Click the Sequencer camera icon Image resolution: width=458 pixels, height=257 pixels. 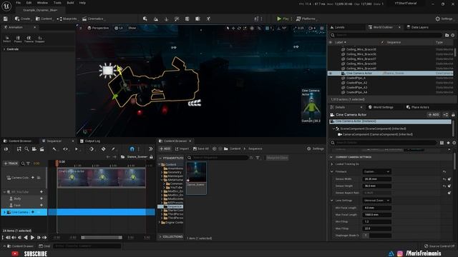[x=34, y=149]
